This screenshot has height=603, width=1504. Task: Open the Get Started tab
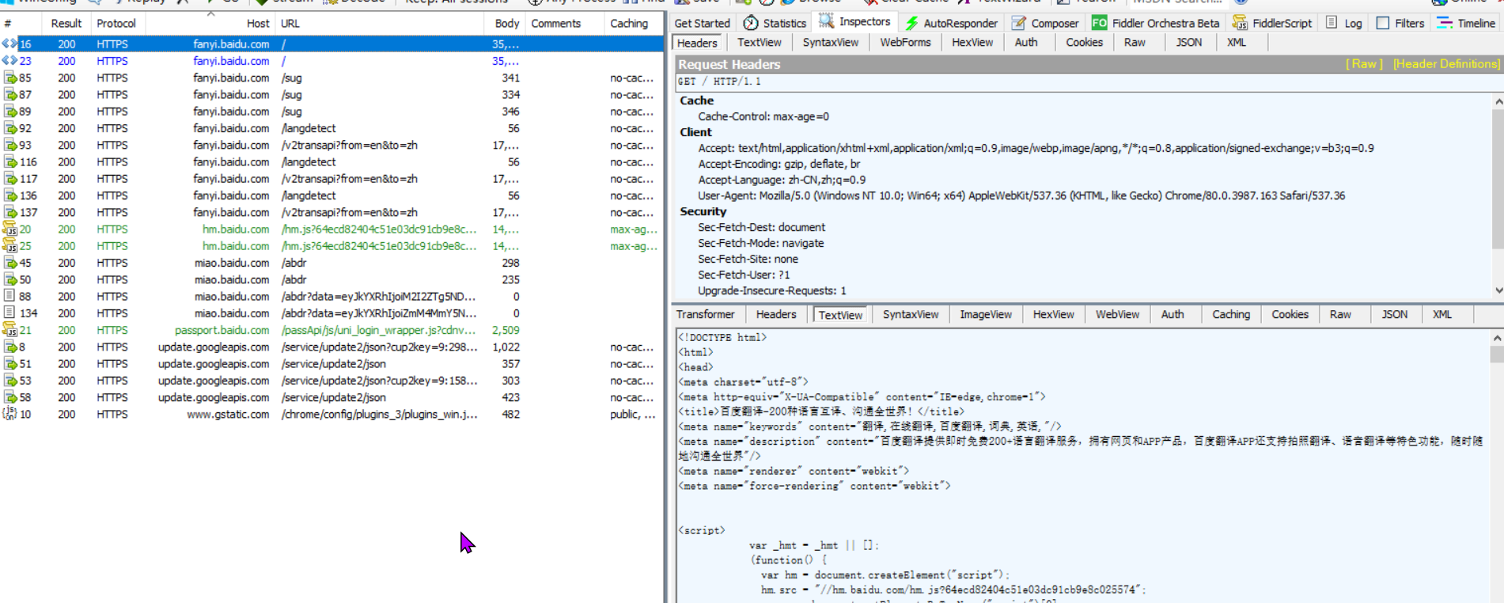[703, 23]
